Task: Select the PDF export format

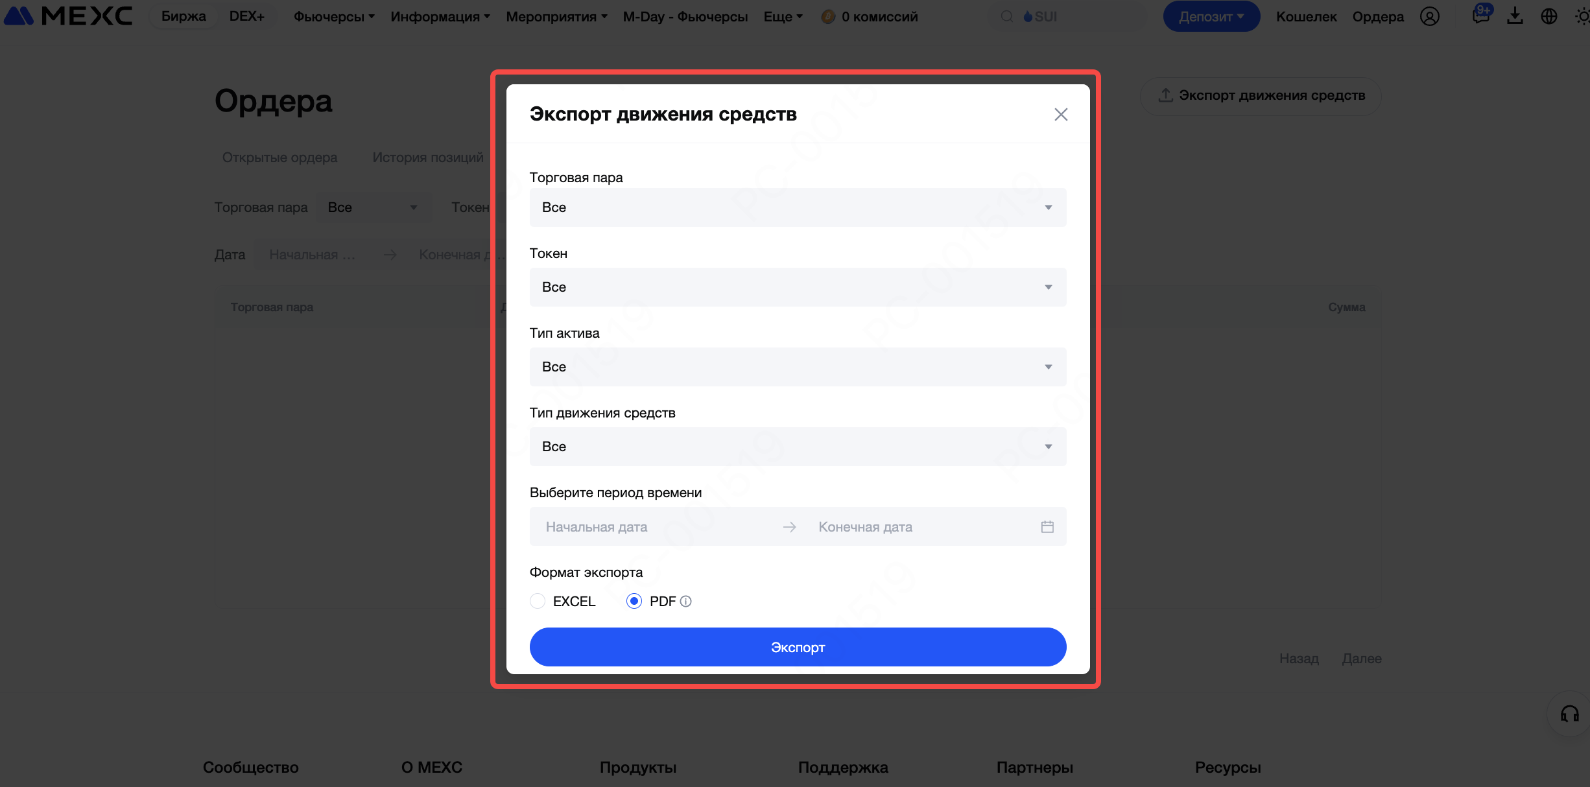Action: point(634,602)
